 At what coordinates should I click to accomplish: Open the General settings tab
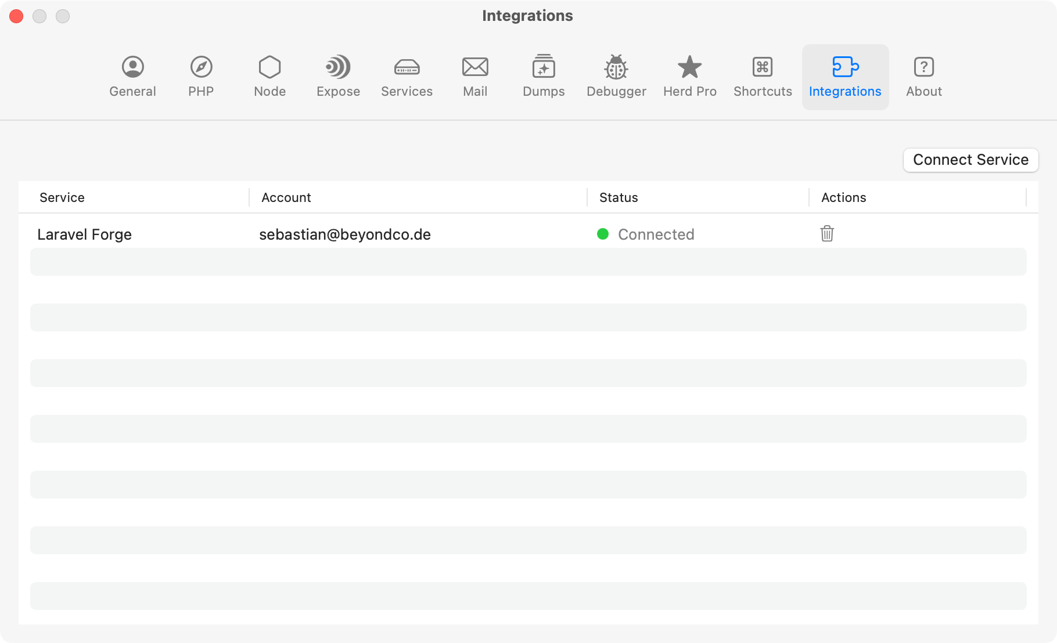(x=132, y=77)
